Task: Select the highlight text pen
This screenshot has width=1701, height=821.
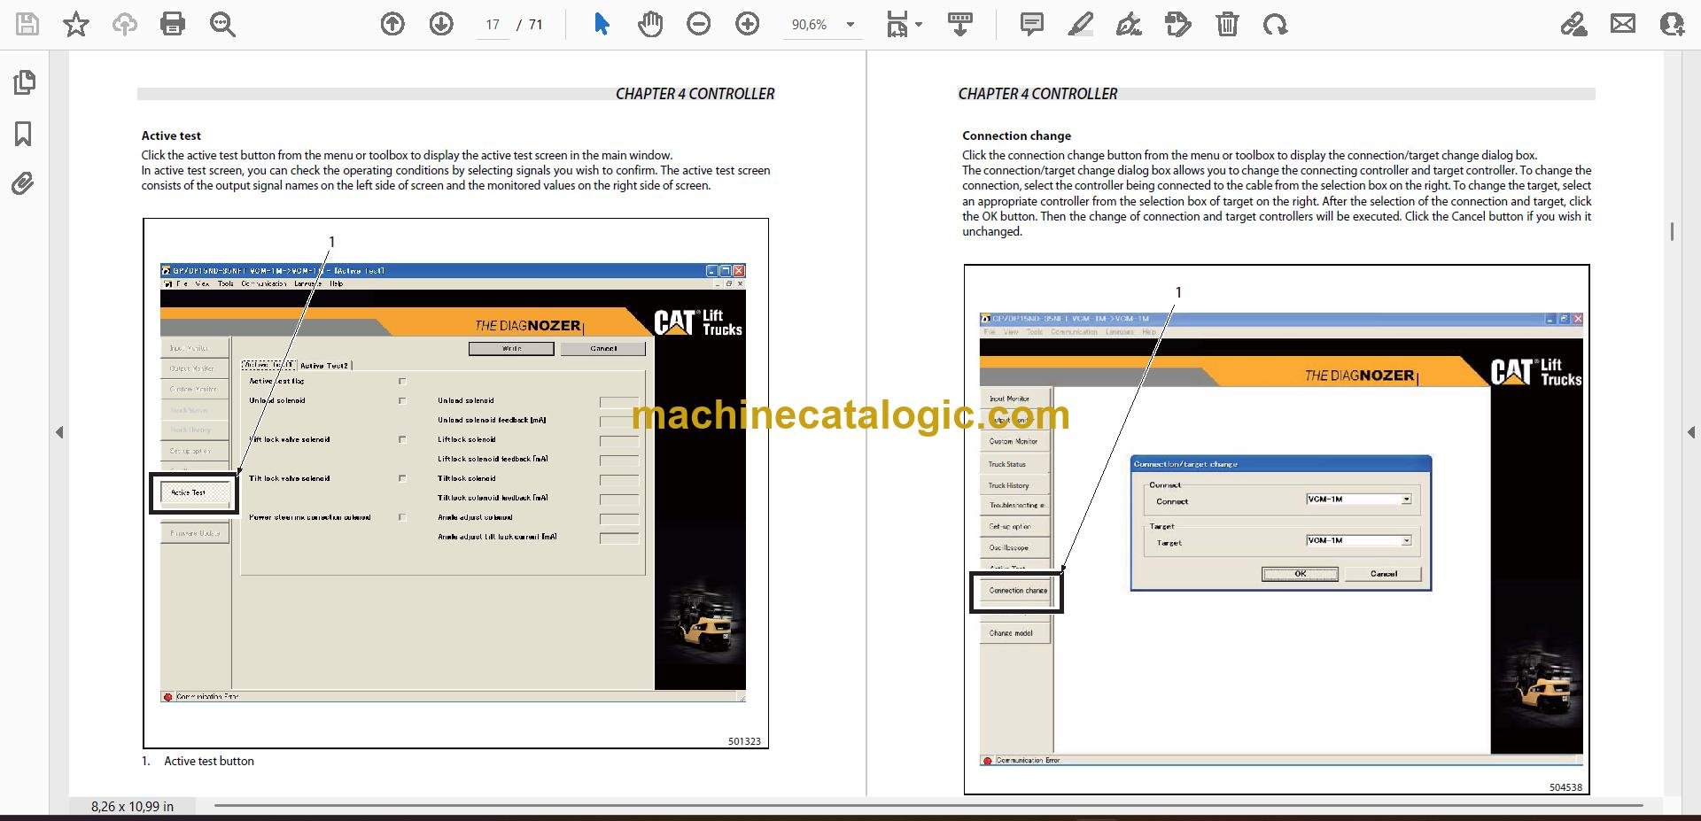Action: pos(1081,24)
